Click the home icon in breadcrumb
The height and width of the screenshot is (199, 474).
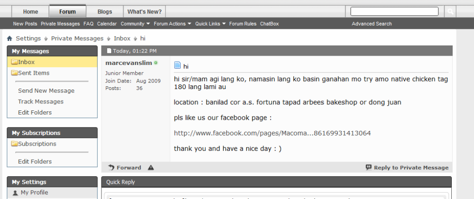pos(10,39)
